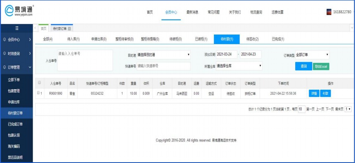The height and width of the screenshot is (163, 355).
Task: Click the icon beside 时效查询 in the sidebar
Action: pos(5,54)
